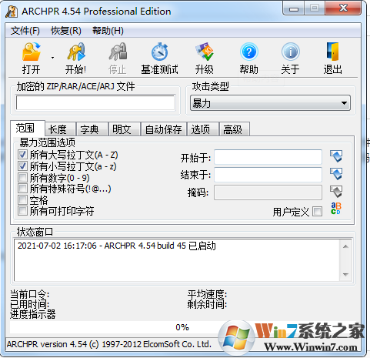Click the greyed 停止 (Stop) icon
The width and height of the screenshot is (370, 358).
coord(118,52)
